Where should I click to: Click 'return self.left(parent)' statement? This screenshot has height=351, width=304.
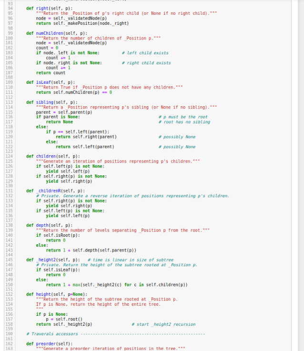(x=85, y=147)
